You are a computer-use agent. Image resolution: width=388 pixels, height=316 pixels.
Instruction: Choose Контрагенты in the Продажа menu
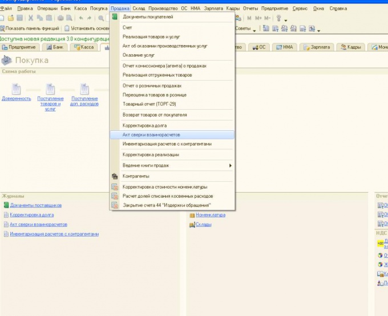click(x=172, y=176)
